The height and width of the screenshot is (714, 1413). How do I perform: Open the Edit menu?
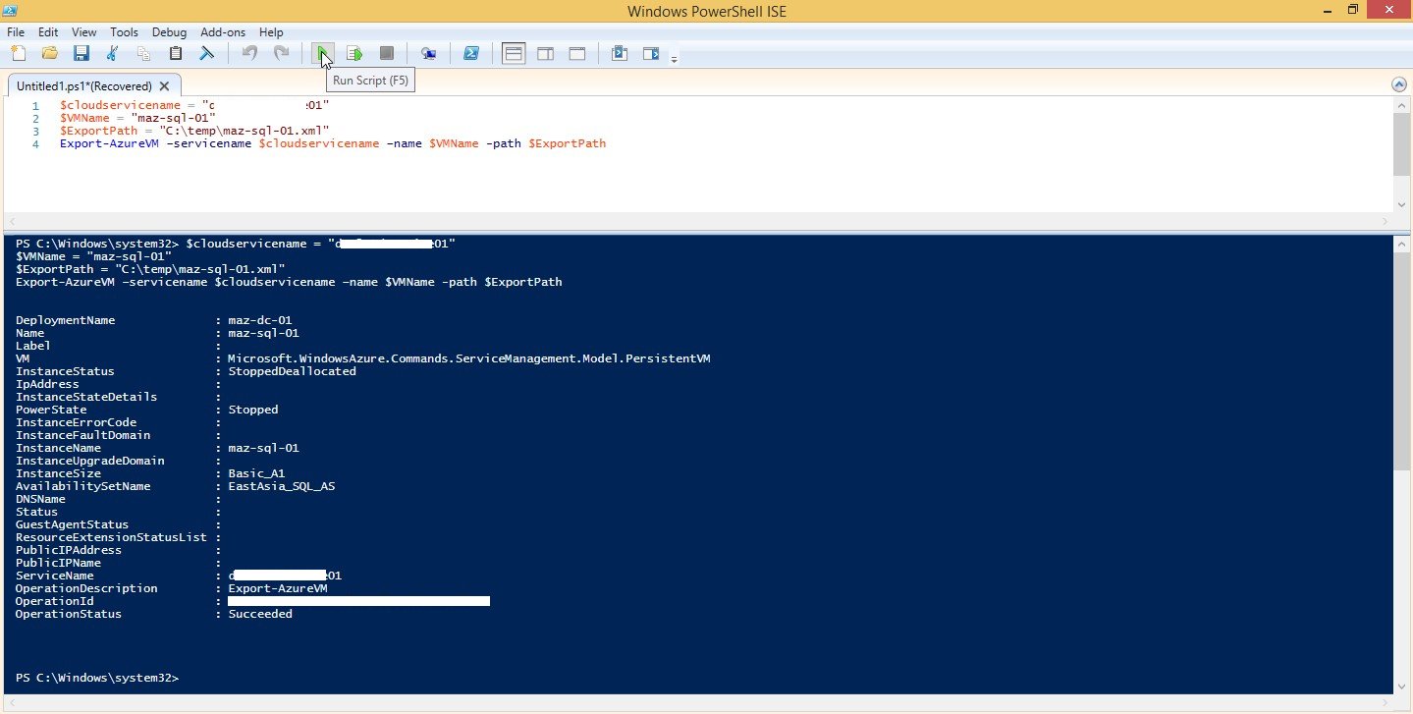click(x=48, y=32)
